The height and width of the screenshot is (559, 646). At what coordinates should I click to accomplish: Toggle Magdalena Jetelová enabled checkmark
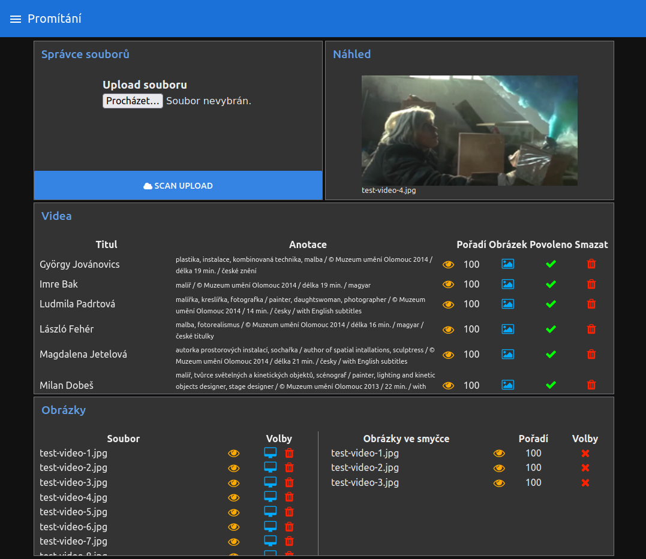point(551,354)
